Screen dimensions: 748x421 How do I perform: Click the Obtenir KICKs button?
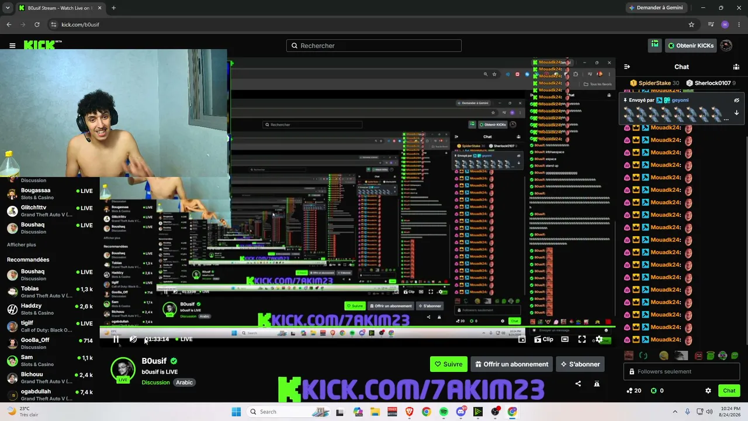(691, 46)
